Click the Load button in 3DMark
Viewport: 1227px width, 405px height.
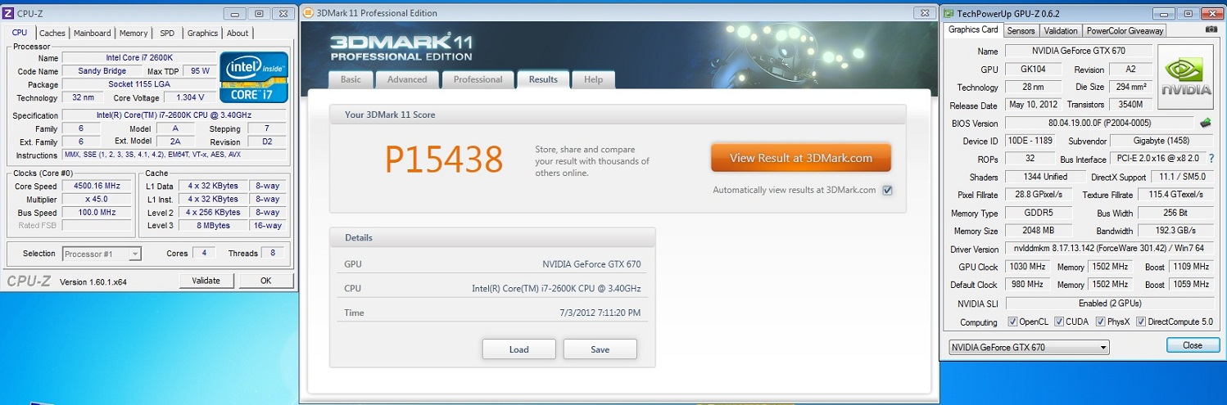[x=518, y=349]
